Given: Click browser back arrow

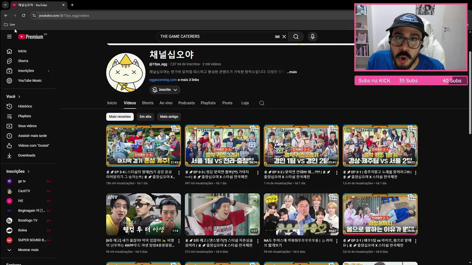Looking at the screenshot, I should (6, 15).
